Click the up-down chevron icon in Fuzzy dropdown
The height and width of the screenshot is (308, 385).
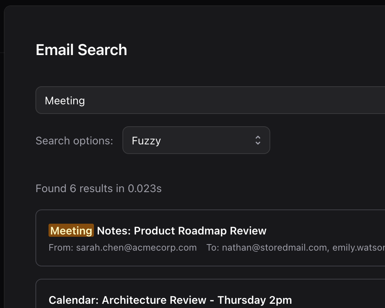[258, 140]
